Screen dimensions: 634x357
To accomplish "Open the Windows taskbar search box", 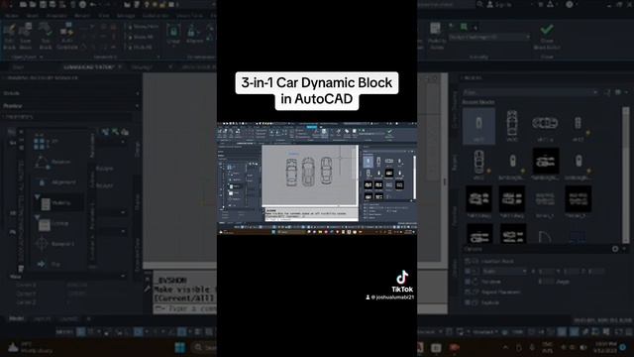I will tap(204, 347).
